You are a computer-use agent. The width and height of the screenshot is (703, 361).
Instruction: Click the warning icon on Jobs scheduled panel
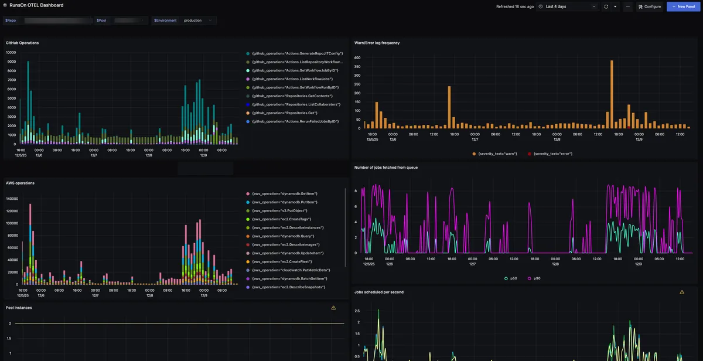(681, 291)
